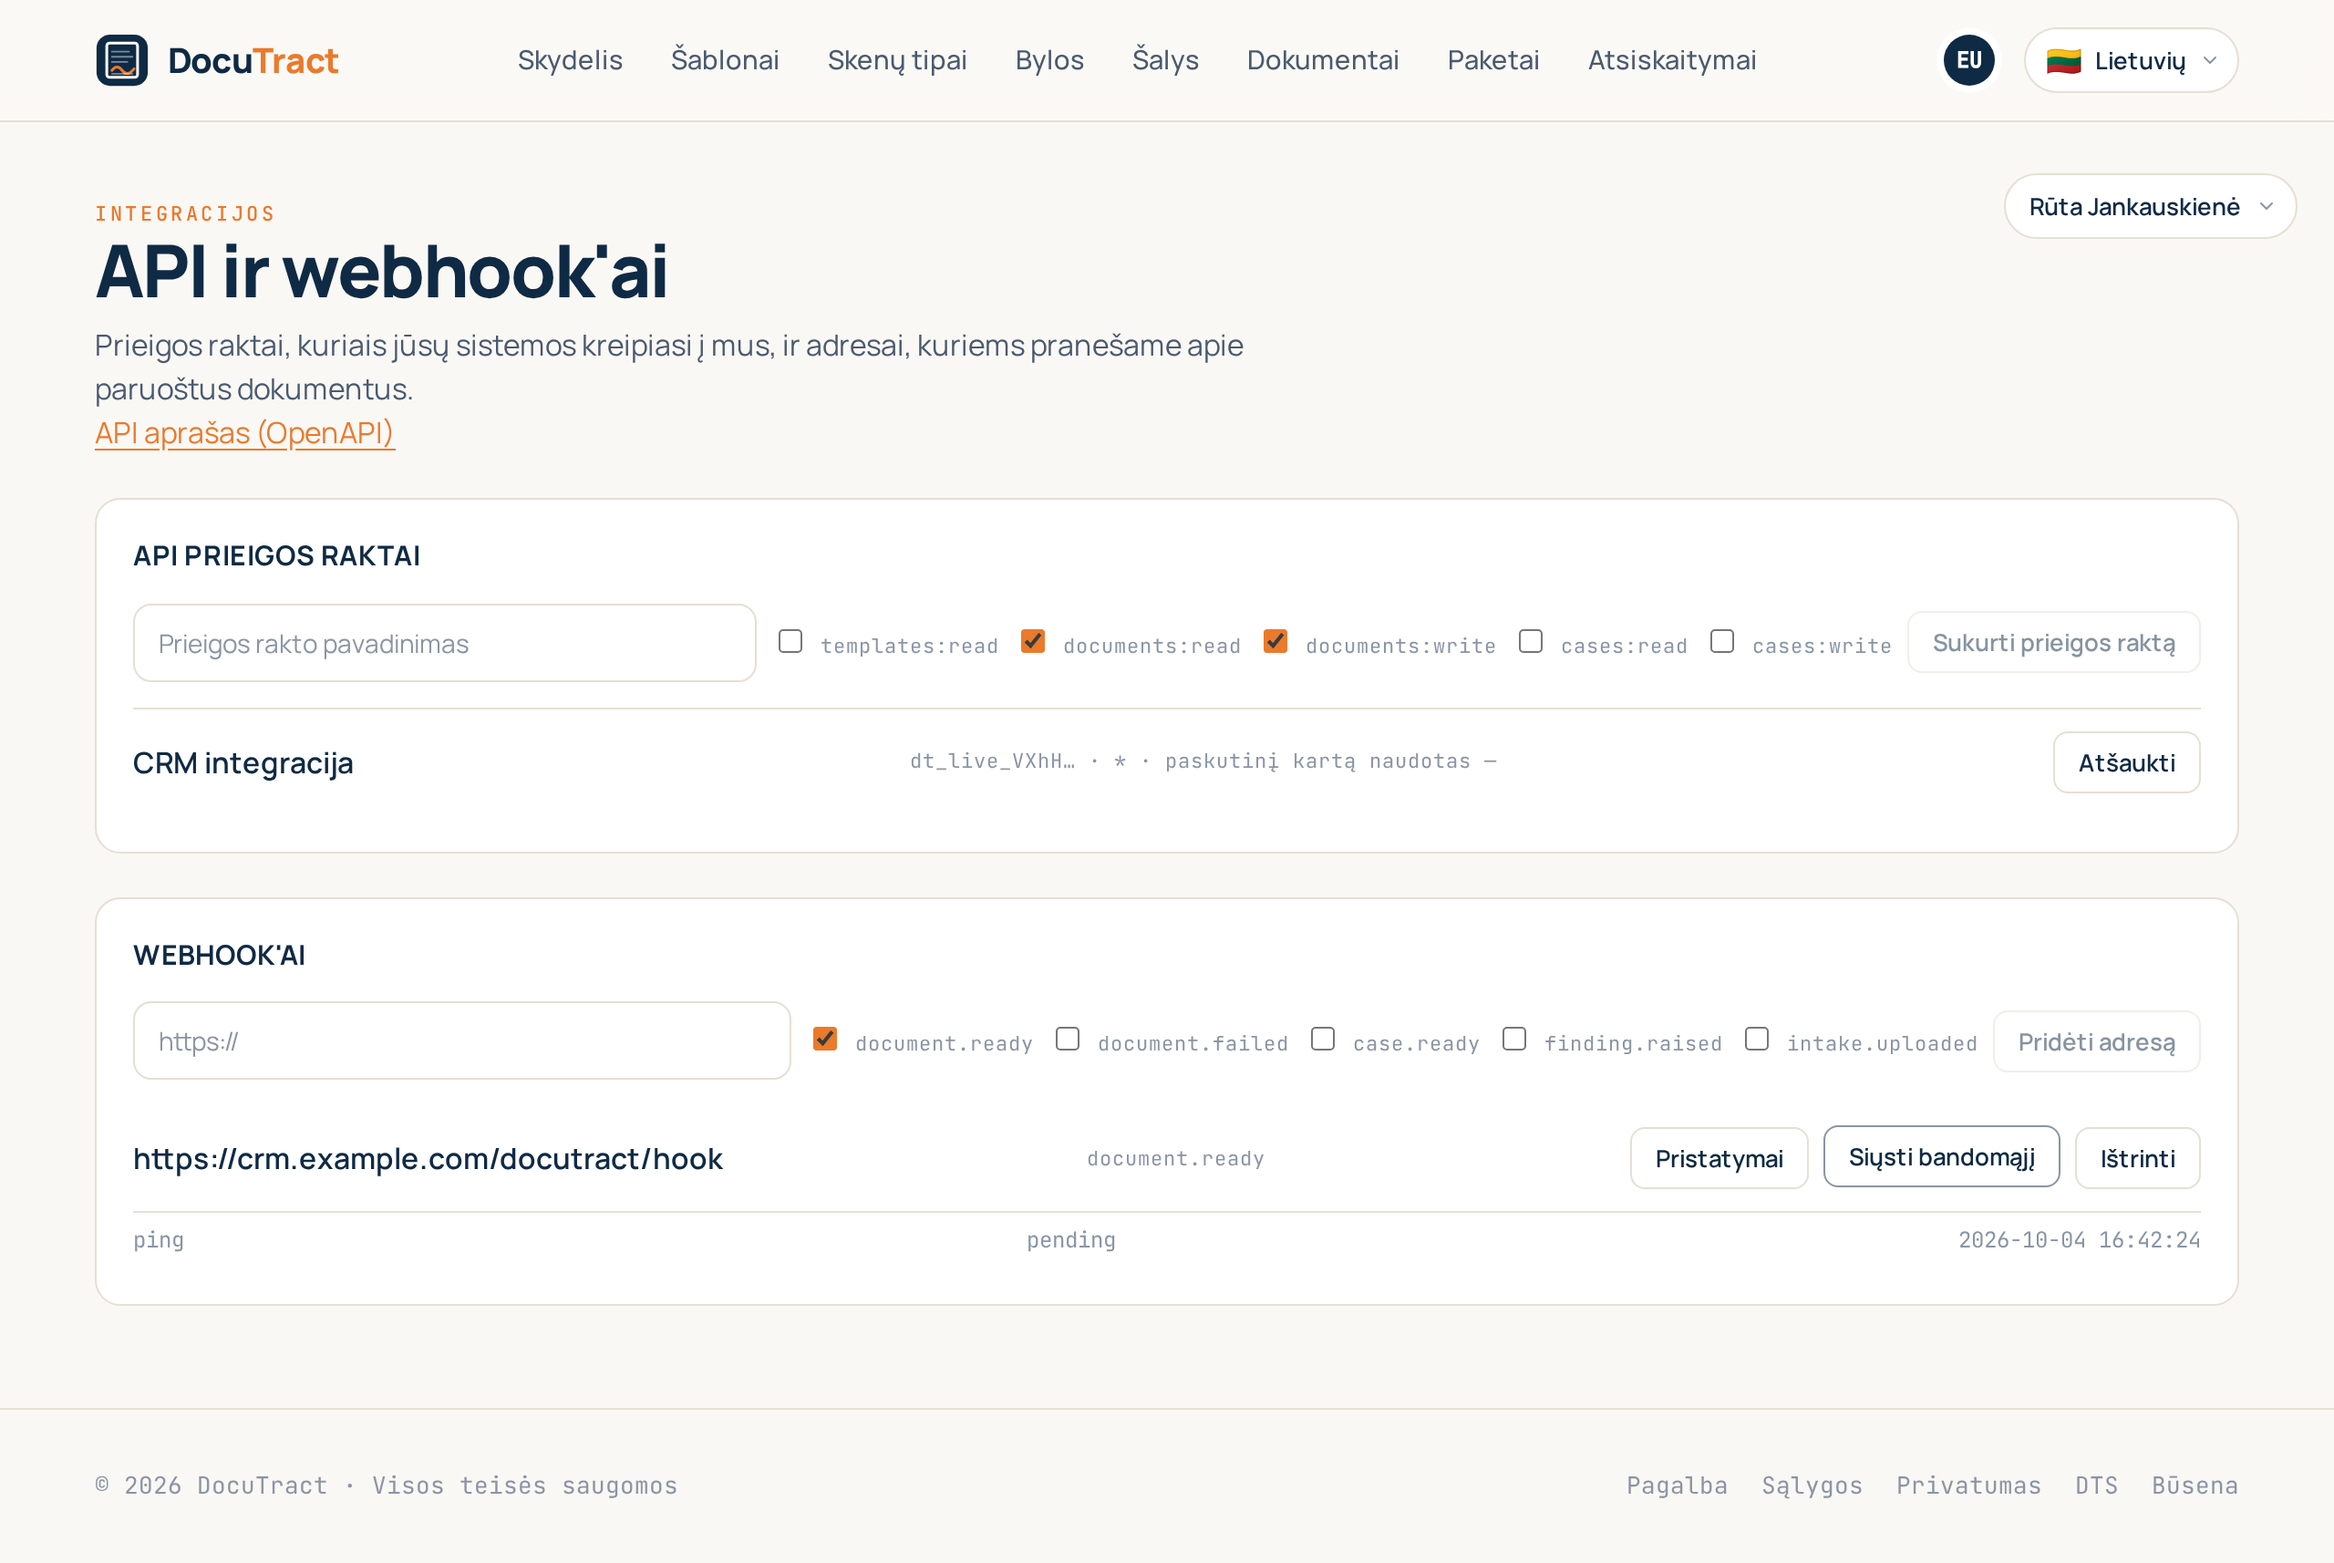The image size is (2334, 1563).
Task: Enable intake.uploaded event checkbox
Action: coord(1756,1039)
